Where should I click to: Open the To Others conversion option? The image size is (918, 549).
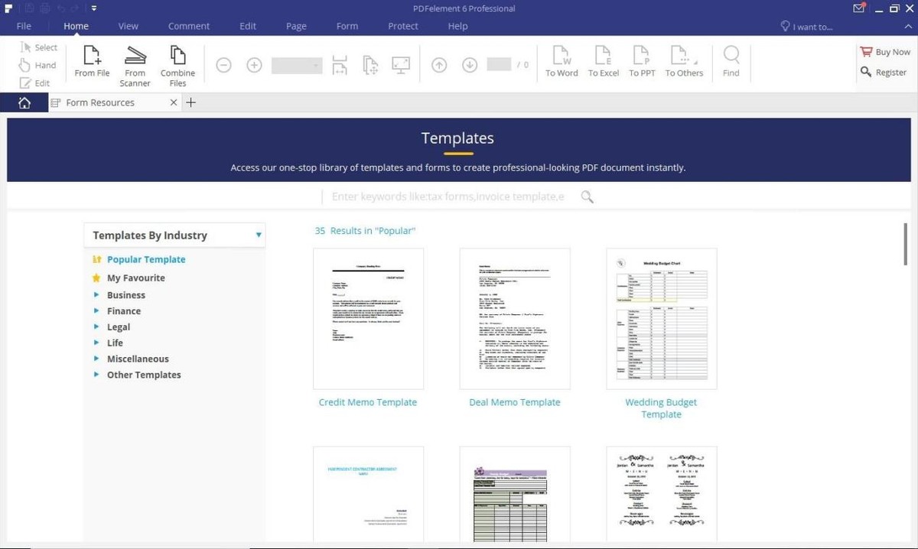pos(684,62)
